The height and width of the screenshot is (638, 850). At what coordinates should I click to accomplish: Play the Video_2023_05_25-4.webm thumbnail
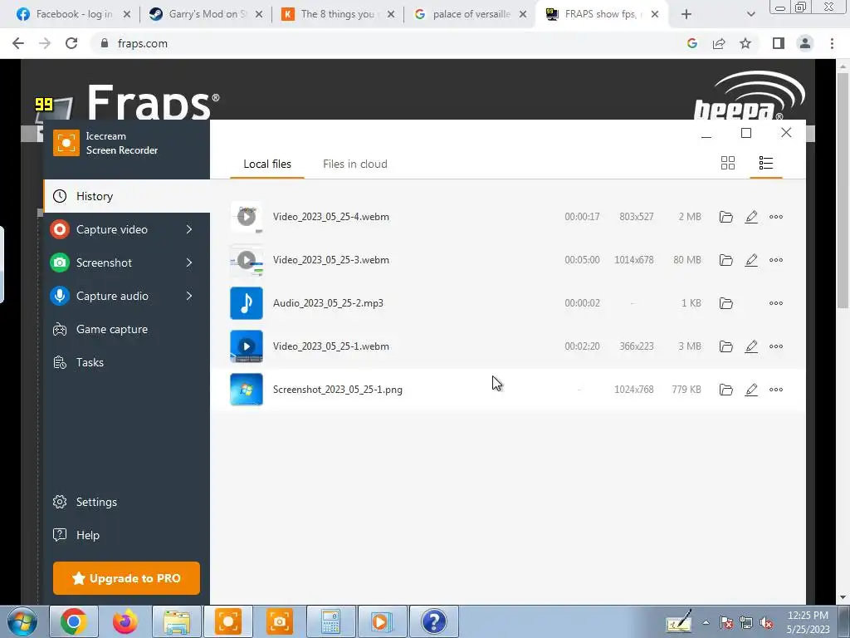247,217
